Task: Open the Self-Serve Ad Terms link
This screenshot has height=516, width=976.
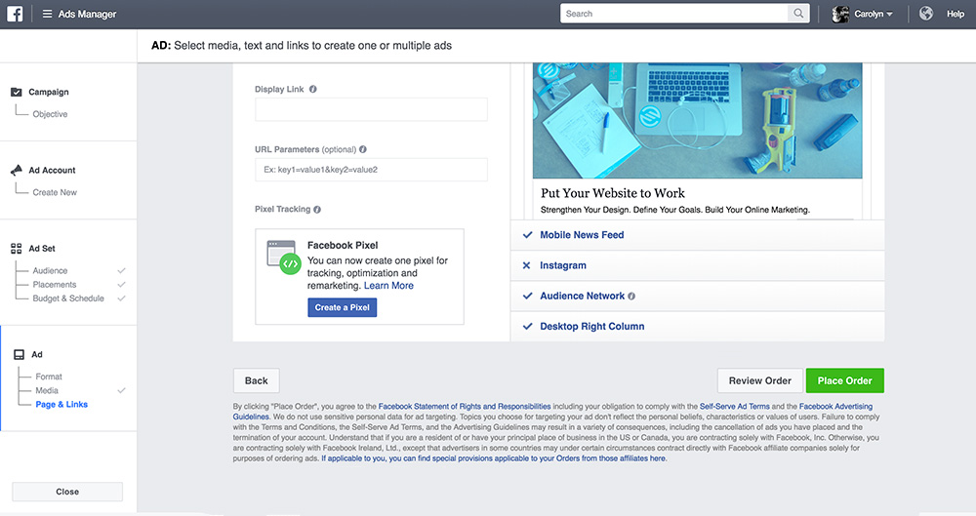Action: point(735,407)
